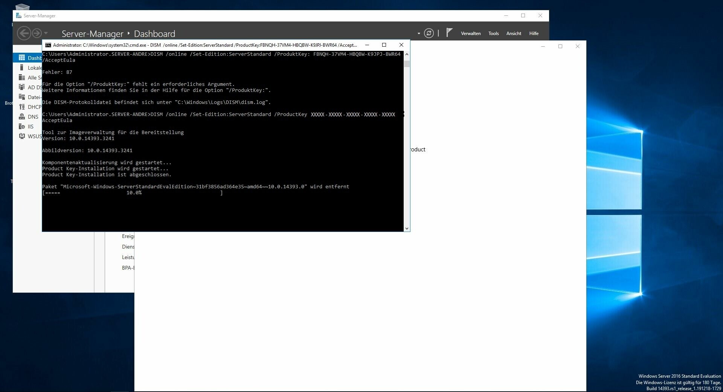Click Dashboard breadcrumb in Server-Manager header
The height and width of the screenshot is (392, 723).
tap(154, 34)
